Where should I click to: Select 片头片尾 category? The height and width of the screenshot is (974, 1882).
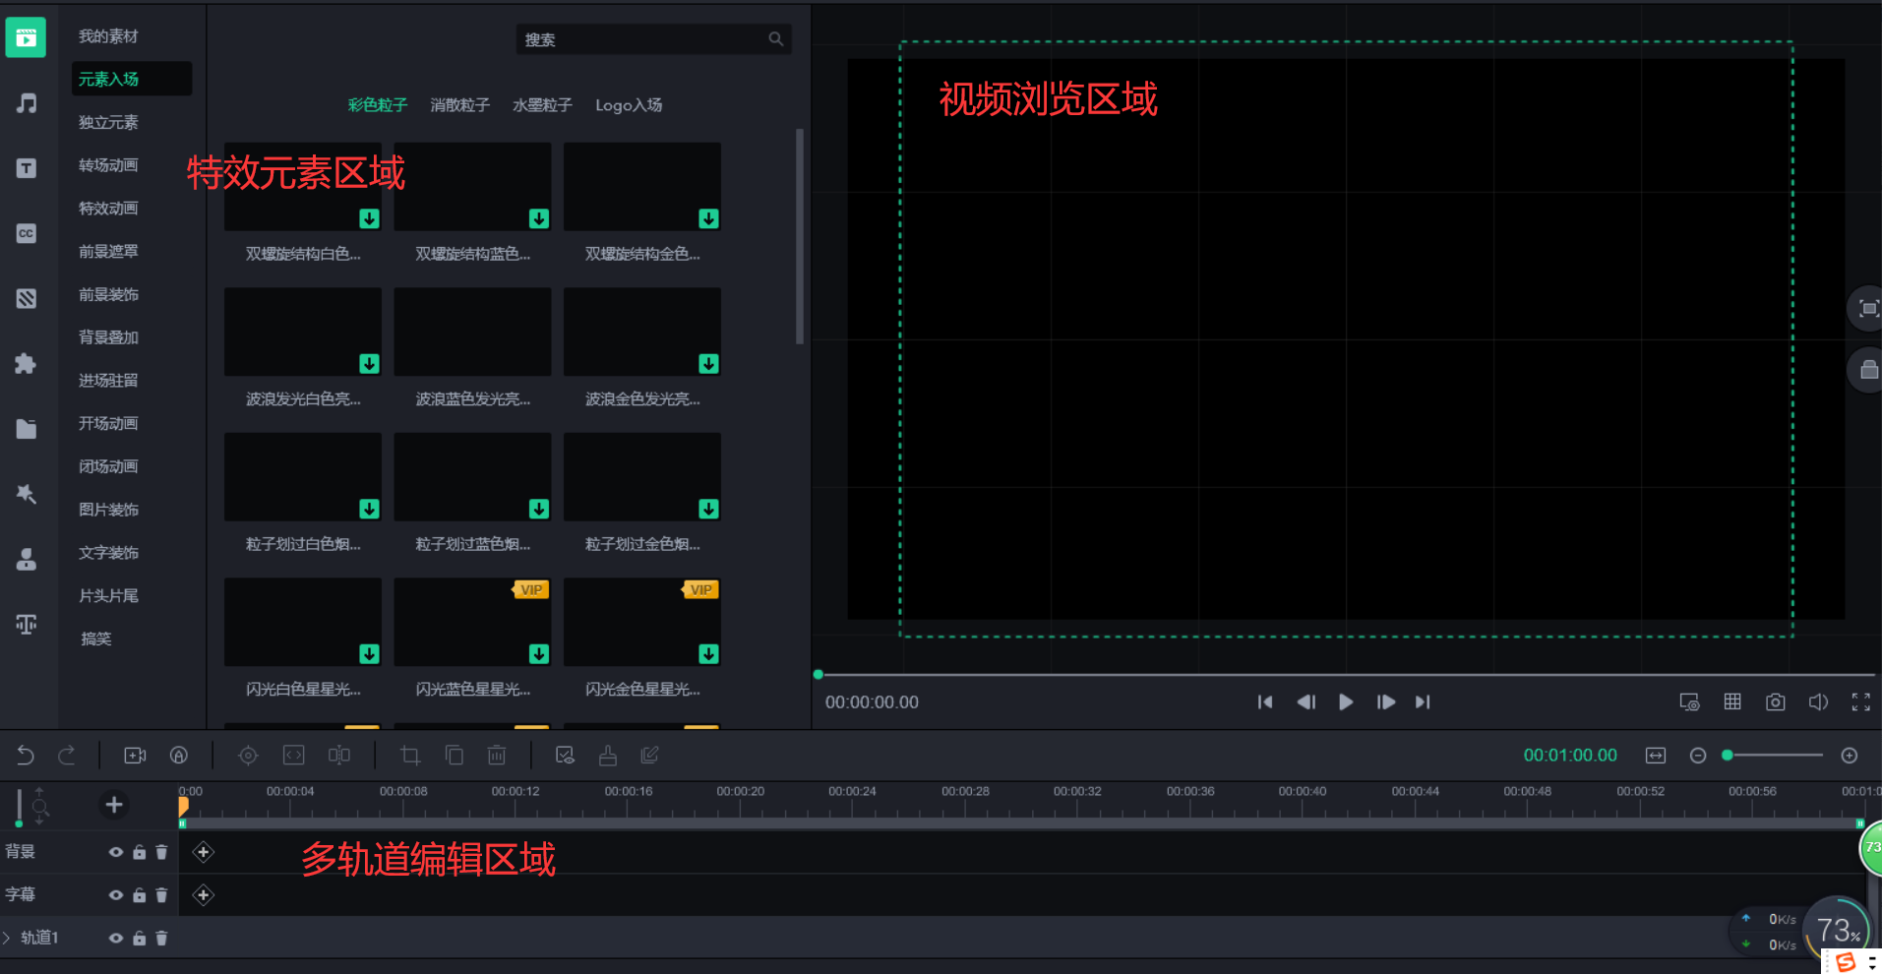click(108, 596)
